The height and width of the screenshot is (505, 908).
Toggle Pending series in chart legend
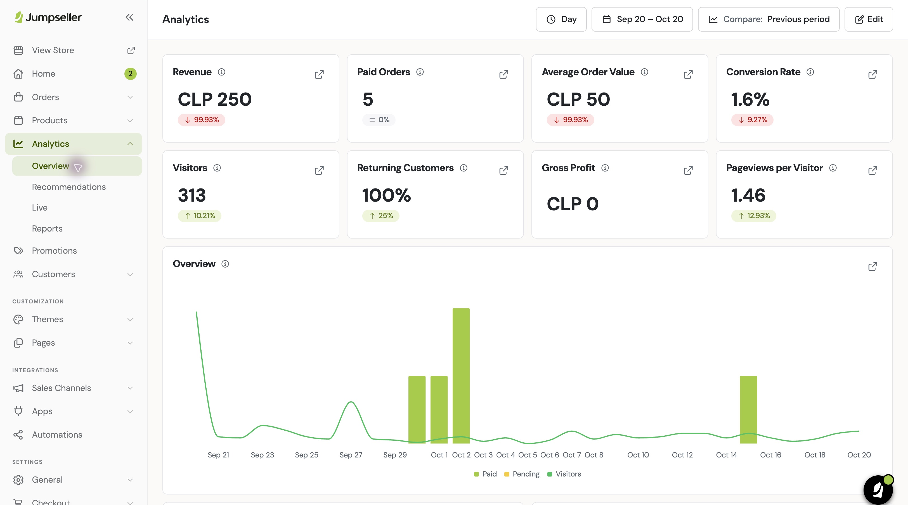522,474
